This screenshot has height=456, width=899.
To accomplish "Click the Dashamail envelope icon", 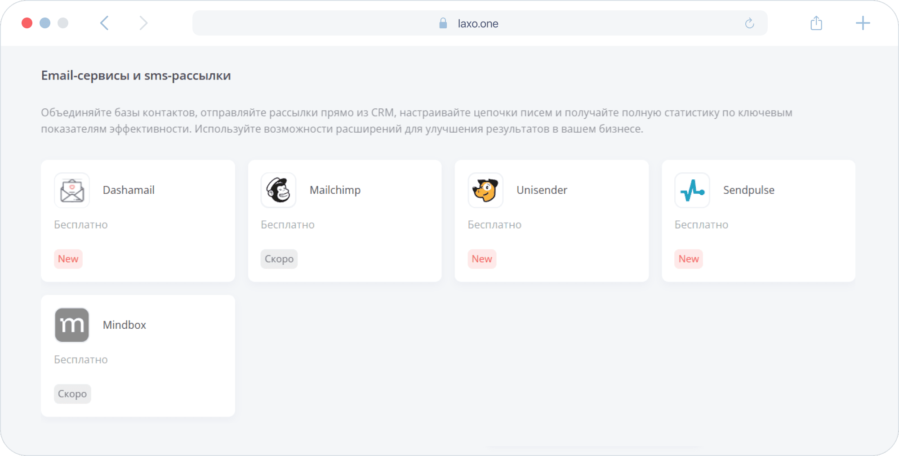I will pos(72,190).
